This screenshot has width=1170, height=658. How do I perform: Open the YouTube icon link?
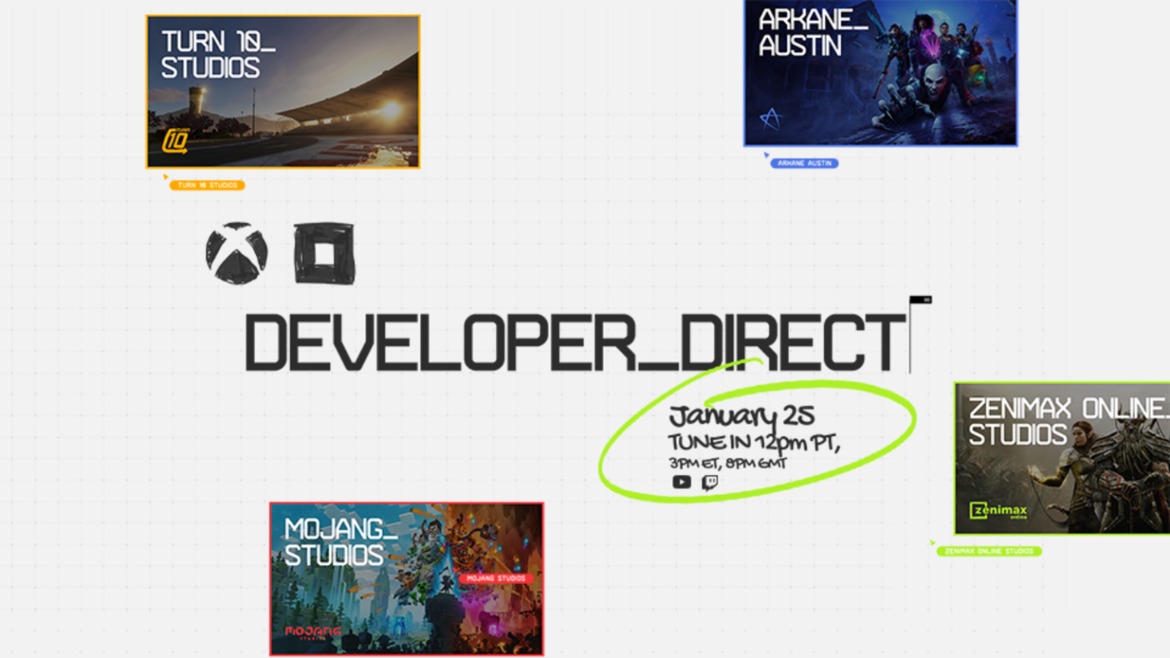[x=681, y=482]
